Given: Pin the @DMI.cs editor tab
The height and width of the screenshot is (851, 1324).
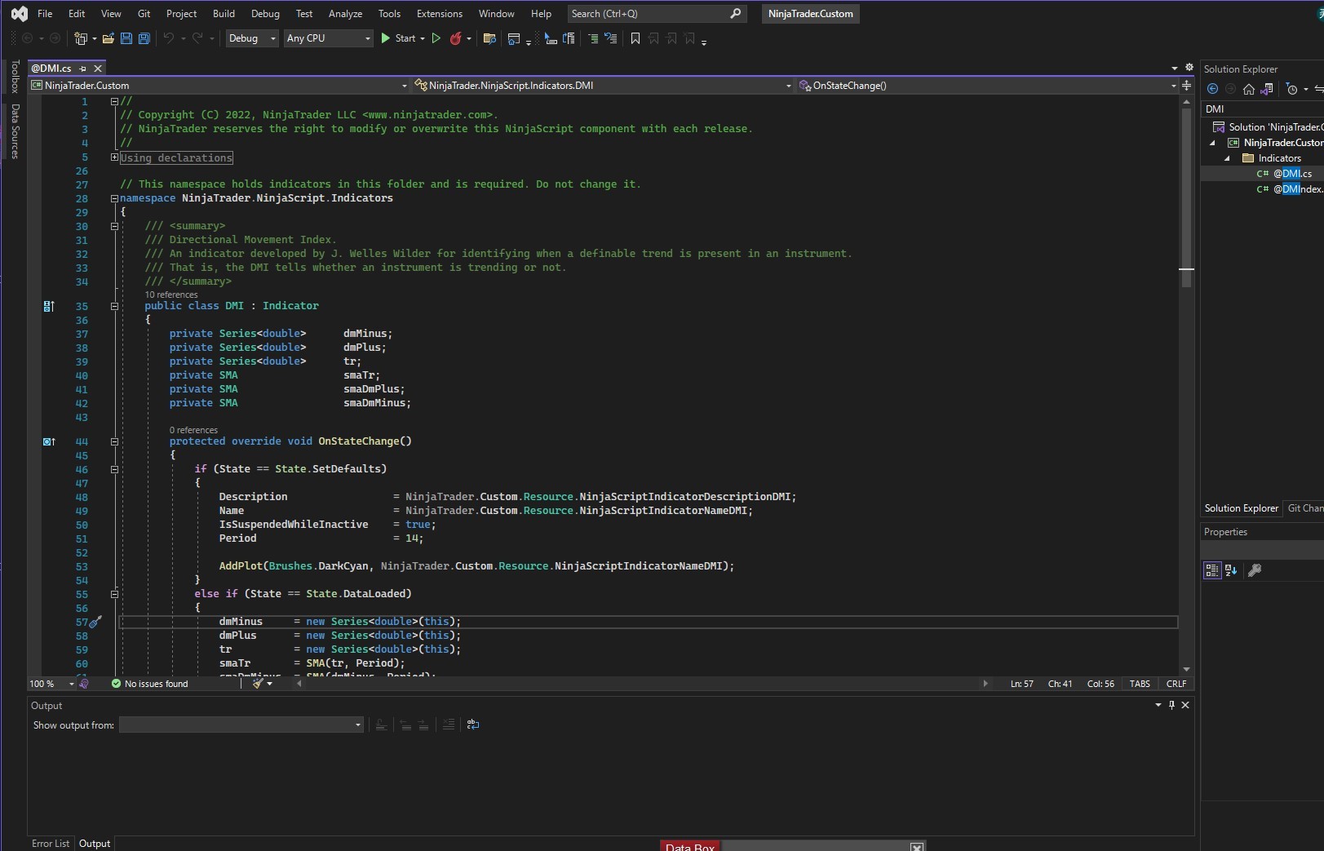Looking at the screenshot, I should pyautogui.click(x=82, y=69).
